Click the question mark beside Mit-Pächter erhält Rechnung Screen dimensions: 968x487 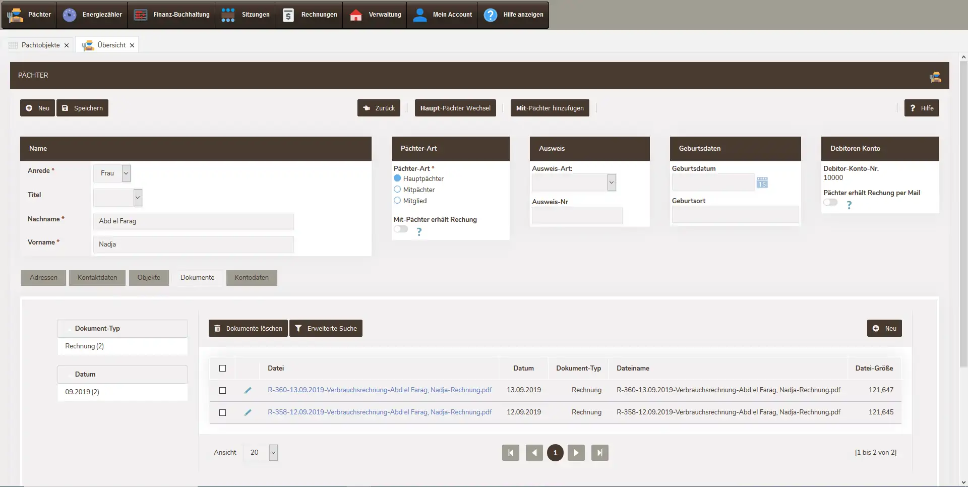click(x=419, y=231)
